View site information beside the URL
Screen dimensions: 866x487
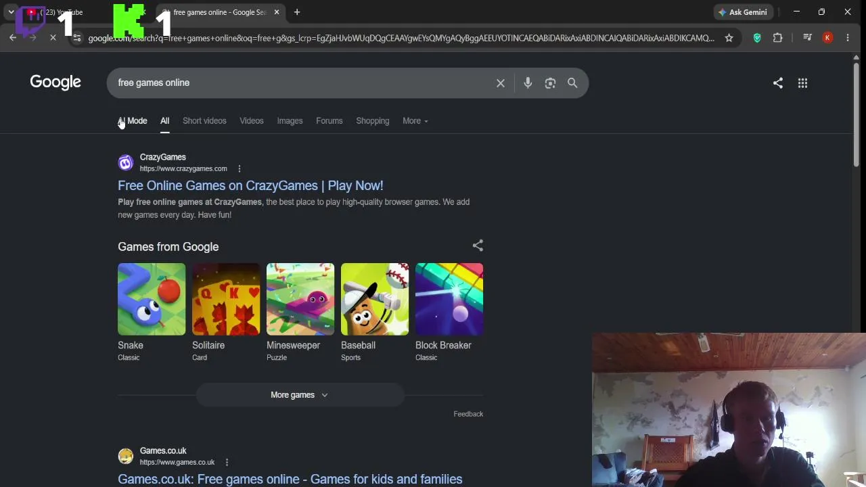tap(76, 38)
